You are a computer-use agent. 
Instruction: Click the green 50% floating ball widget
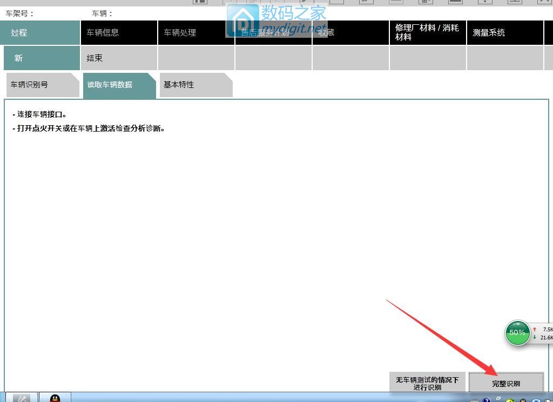pyautogui.click(x=517, y=332)
